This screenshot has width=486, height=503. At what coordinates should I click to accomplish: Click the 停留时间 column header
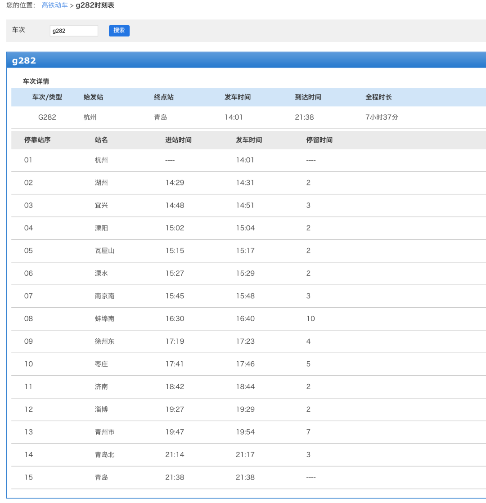click(x=319, y=140)
